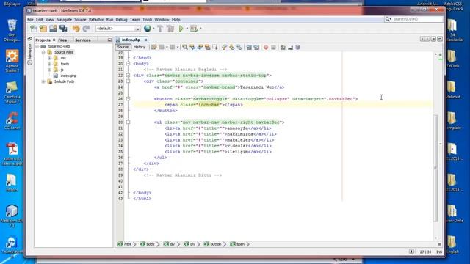Click the Toggle Rectangular Selection icon
The image size is (470, 264).
pos(215,47)
